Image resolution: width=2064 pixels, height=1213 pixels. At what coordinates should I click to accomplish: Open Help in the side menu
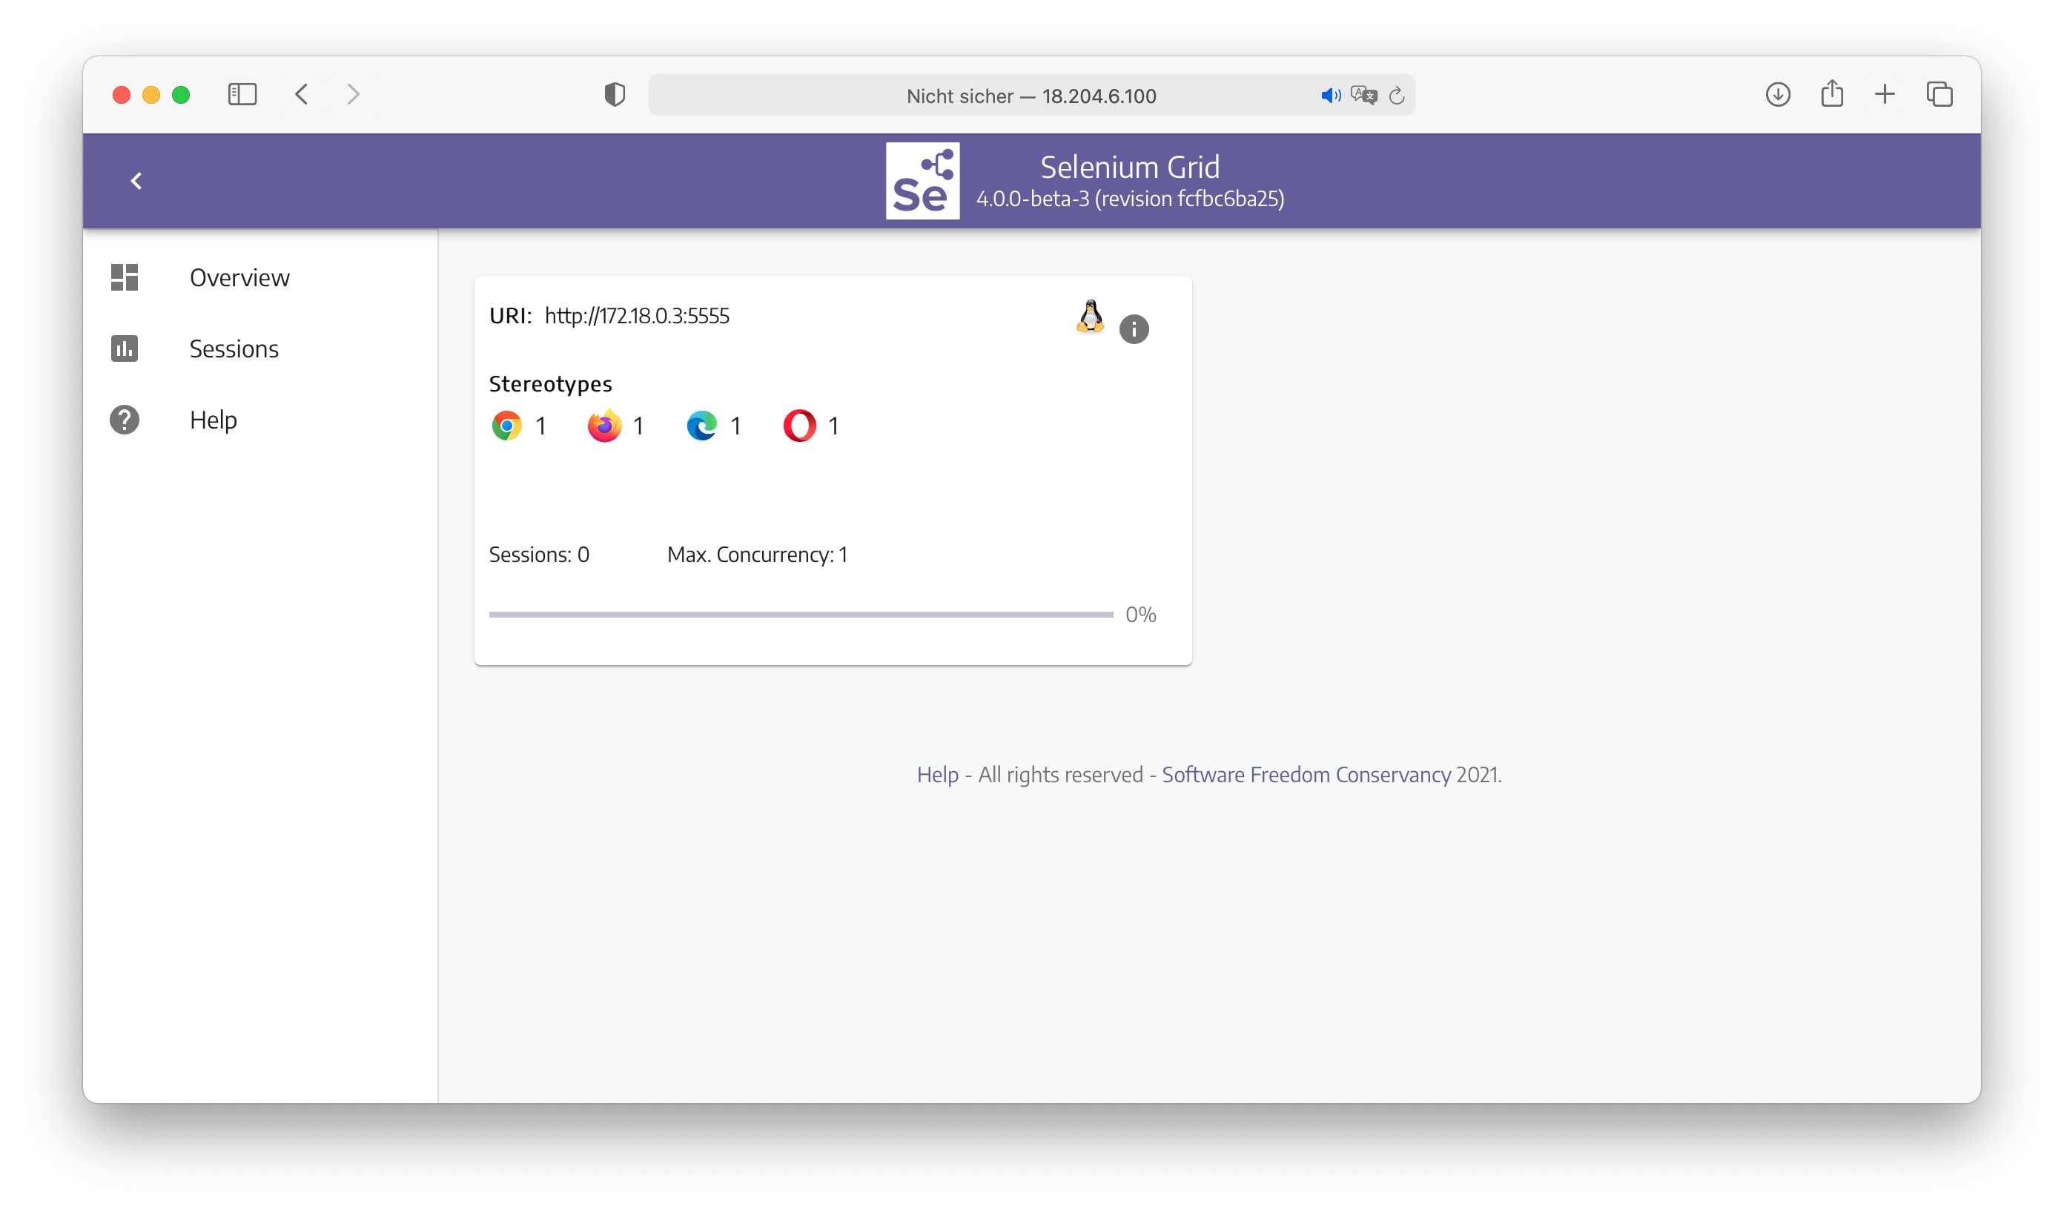(213, 420)
